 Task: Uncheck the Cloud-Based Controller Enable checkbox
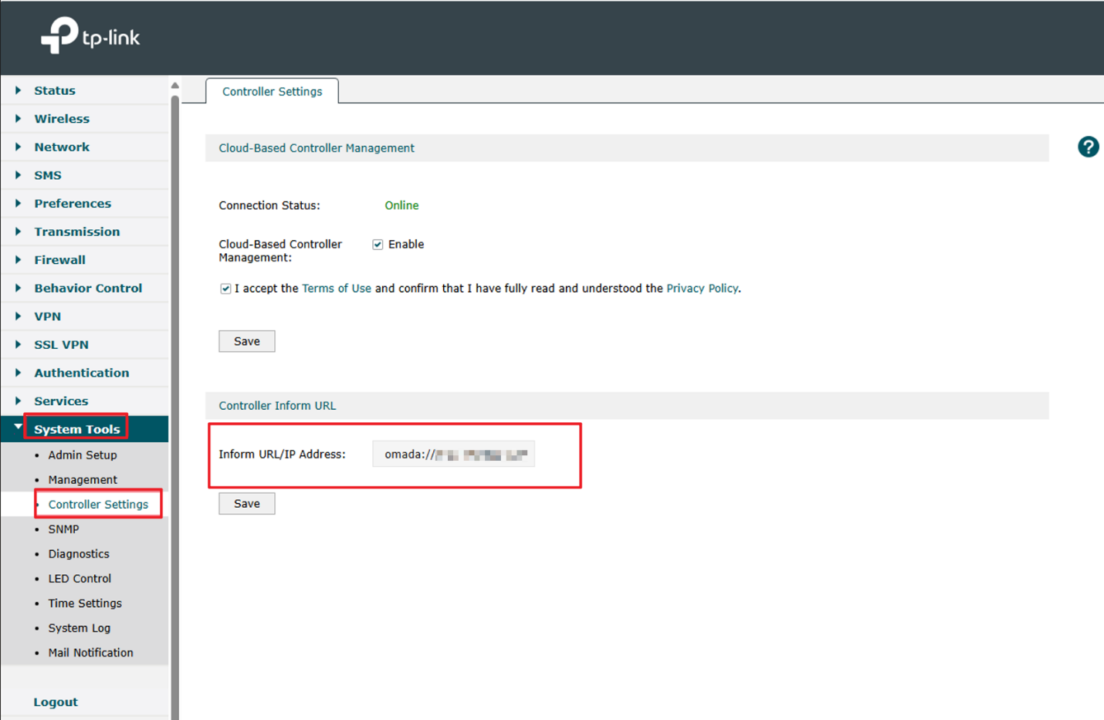coord(378,245)
